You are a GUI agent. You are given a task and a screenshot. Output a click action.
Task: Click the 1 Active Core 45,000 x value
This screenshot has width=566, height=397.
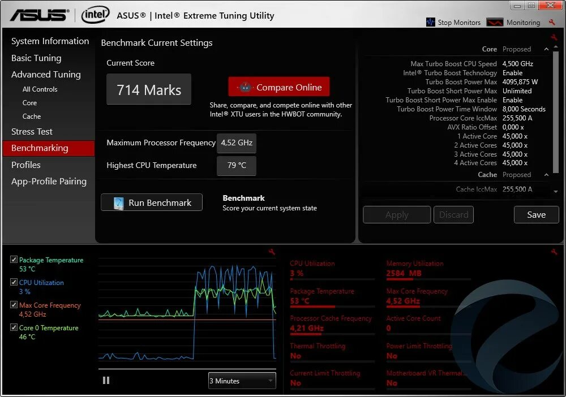pos(514,136)
